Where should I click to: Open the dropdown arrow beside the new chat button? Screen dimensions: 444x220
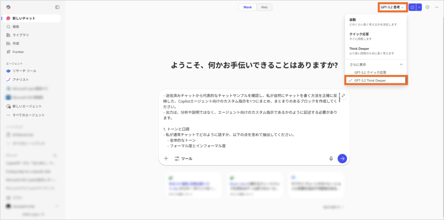coord(419,7)
